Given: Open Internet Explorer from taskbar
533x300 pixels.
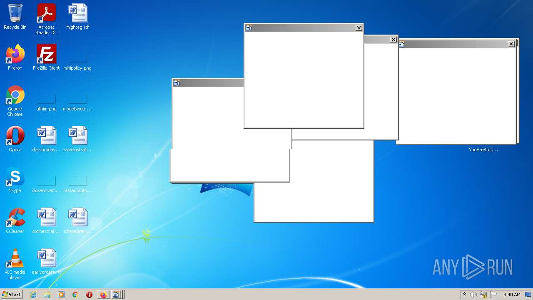Looking at the screenshot, I should click(x=33, y=295).
